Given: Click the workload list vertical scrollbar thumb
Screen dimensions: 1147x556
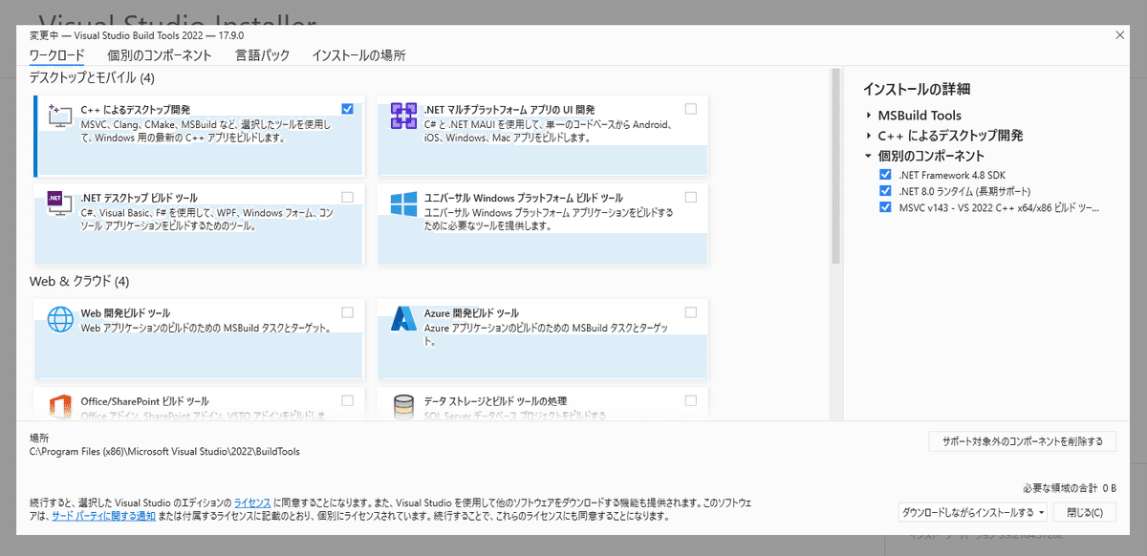Looking at the screenshot, I should [835, 164].
